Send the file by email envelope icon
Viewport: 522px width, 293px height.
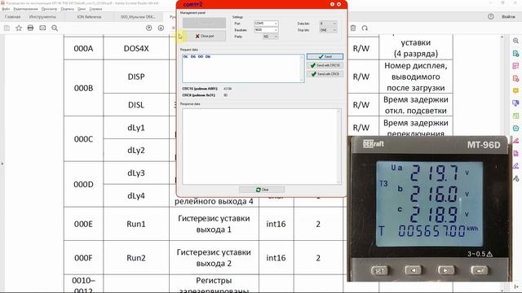42,28
